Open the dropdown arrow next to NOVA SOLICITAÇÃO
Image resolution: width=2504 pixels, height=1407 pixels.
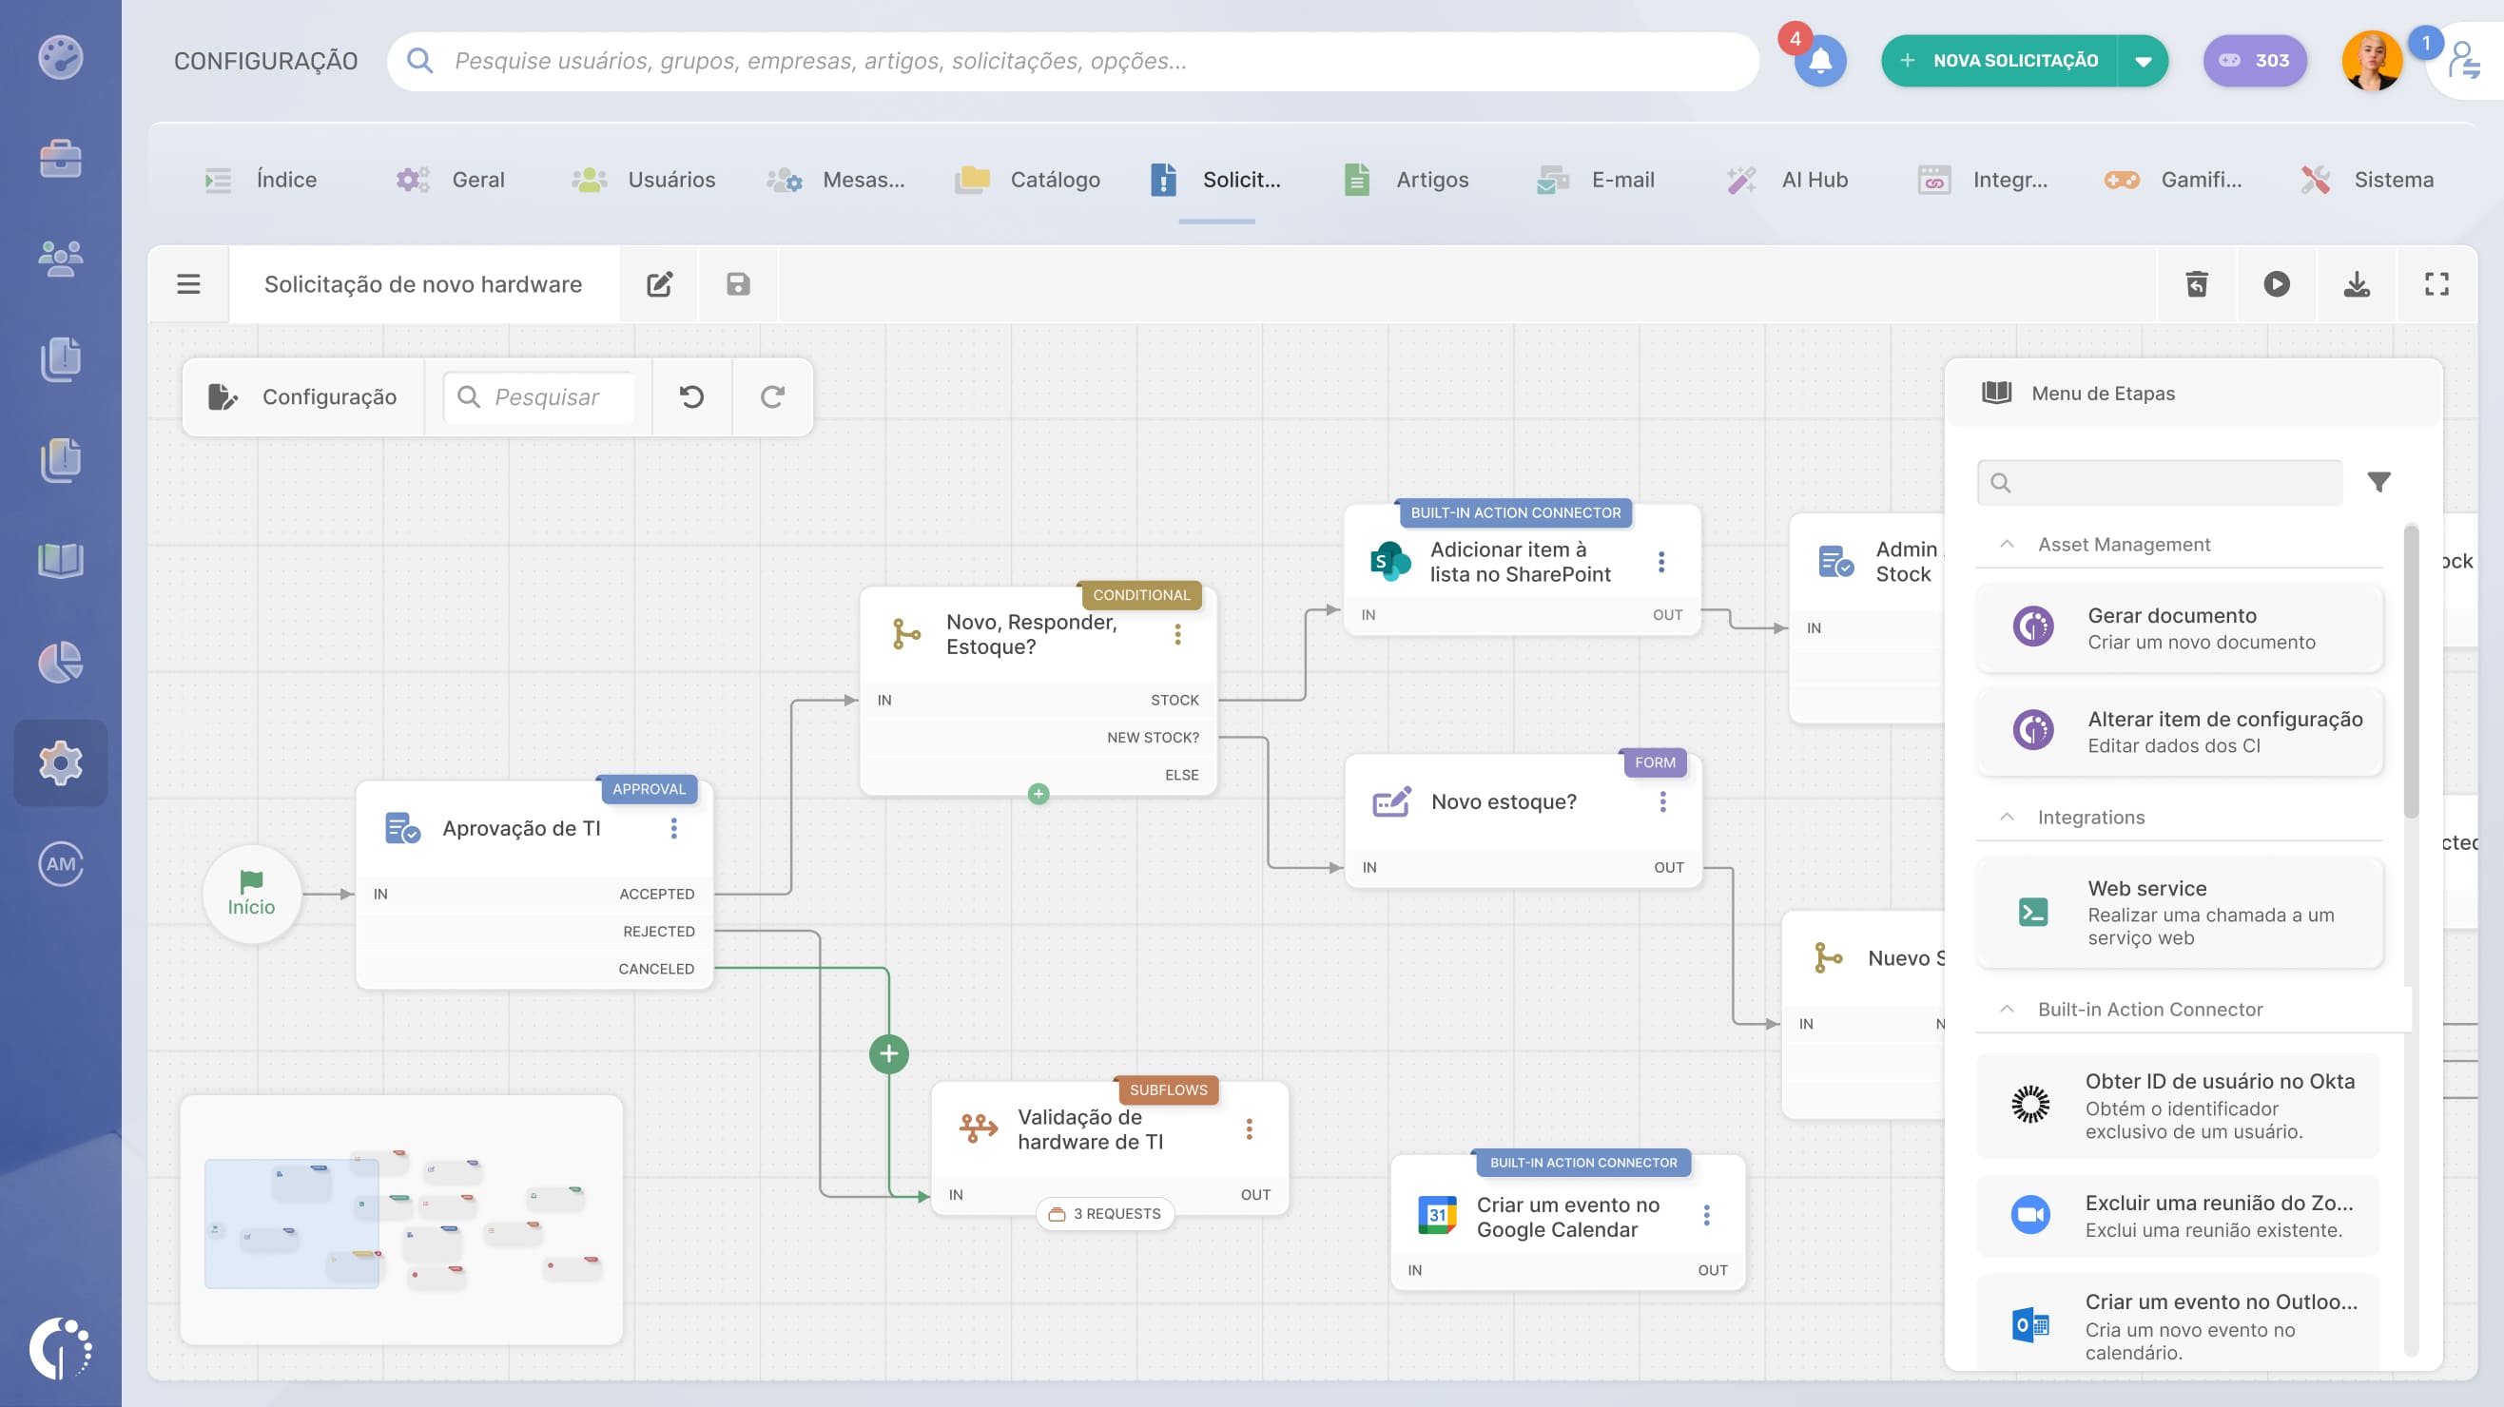click(2142, 60)
